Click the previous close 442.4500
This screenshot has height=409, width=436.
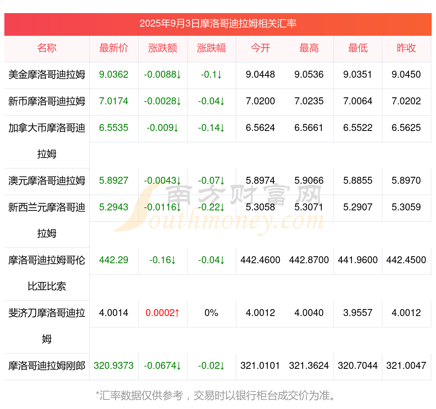(406, 260)
